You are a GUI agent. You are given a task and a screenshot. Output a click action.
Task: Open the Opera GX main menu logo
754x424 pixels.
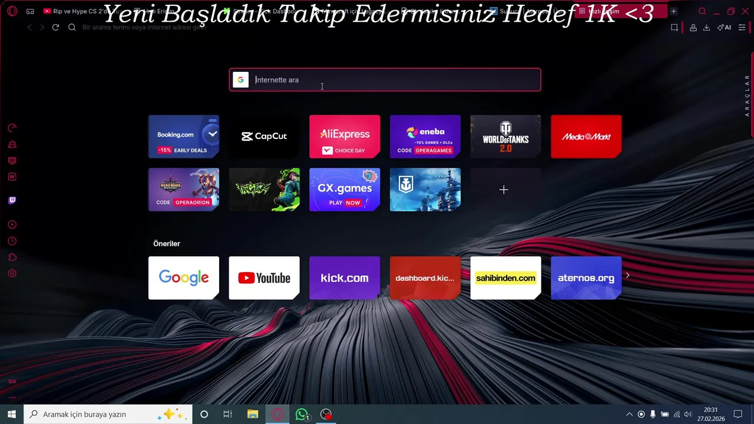12,11
